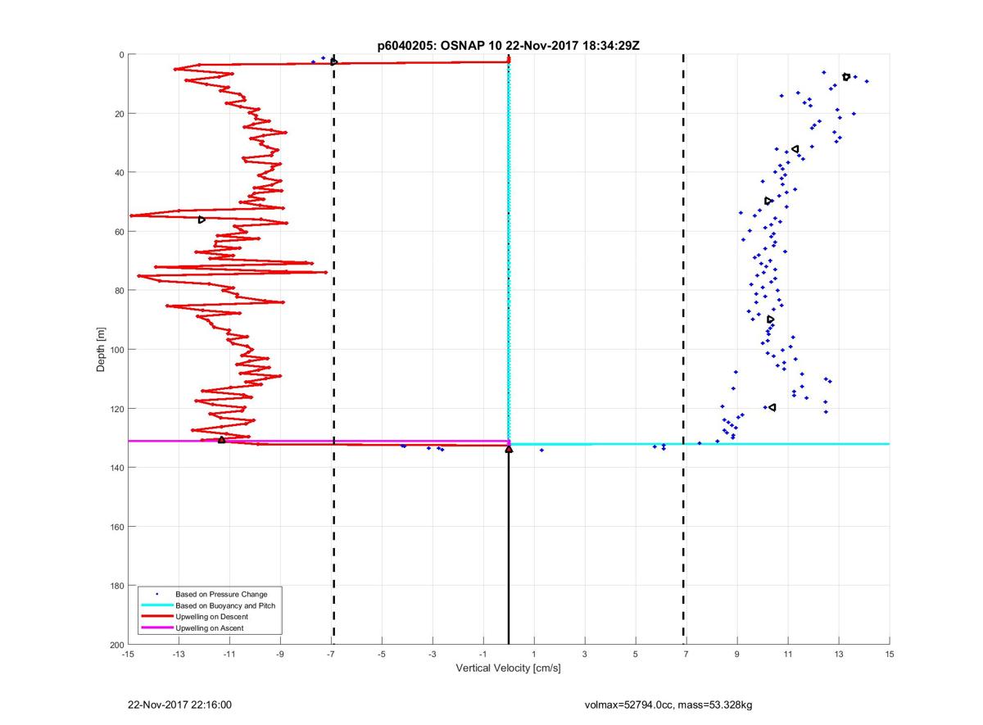Screen dimensions: 983x725
Task: Click the black triangle marker on the left dashed line
Action: click(x=334, y=62)
